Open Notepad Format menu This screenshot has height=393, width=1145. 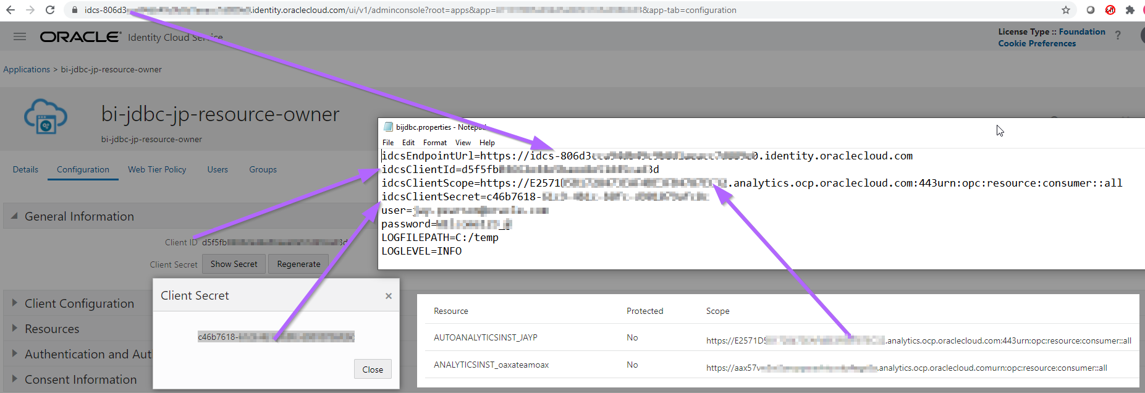tap(435, 142)
